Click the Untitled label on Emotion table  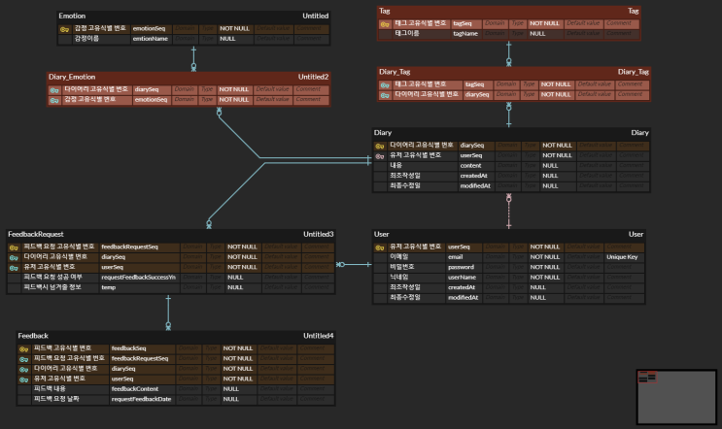(x=316, y=16)
